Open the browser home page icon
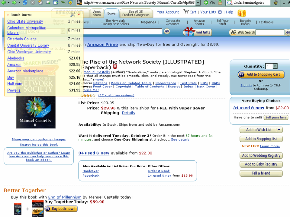The width and height of the screenshot is (290, 217). coord(40,2)
